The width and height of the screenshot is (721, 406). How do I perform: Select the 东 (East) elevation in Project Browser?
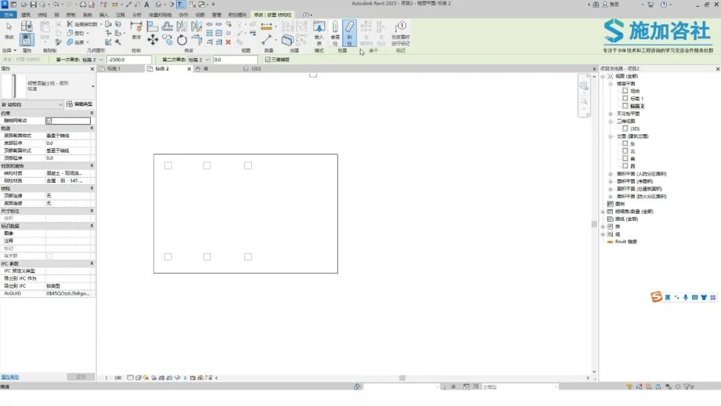pyautogui.click(x=633, y=144)
